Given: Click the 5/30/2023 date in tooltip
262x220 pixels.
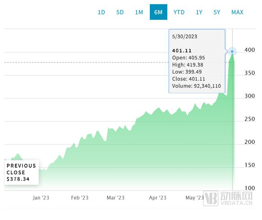Looking at the screenshot, I should point(185,36).
